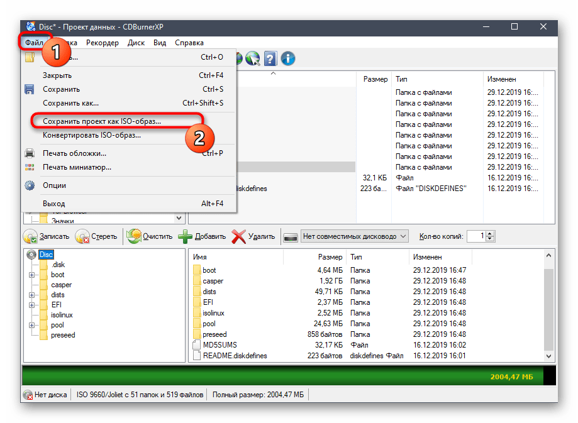
Task: Click the Опции gear menu entry
Action: (54, 185)
